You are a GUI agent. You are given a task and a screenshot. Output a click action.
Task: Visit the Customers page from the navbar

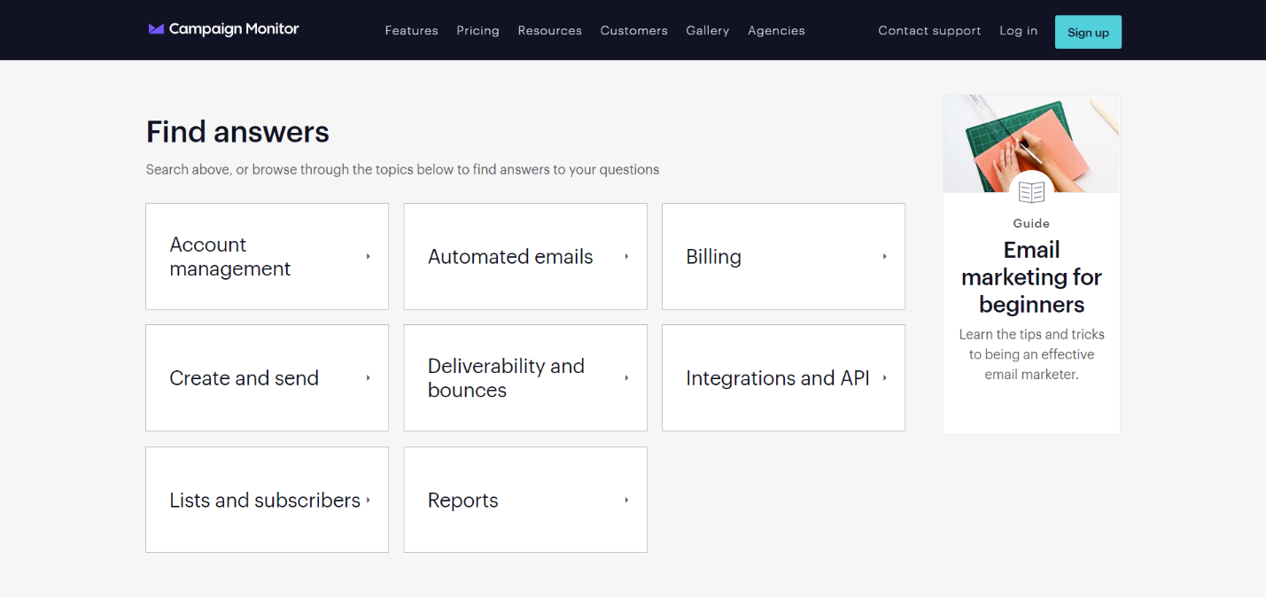[633, 31]
